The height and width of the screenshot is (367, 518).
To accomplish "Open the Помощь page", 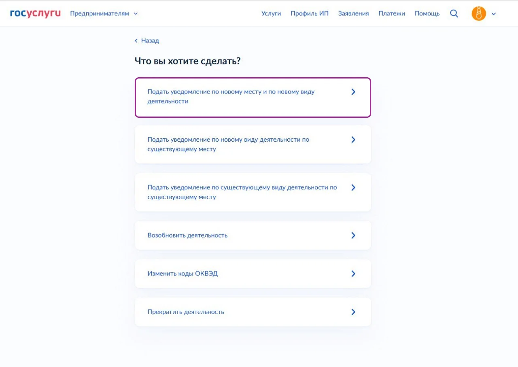I will [427, 13].
